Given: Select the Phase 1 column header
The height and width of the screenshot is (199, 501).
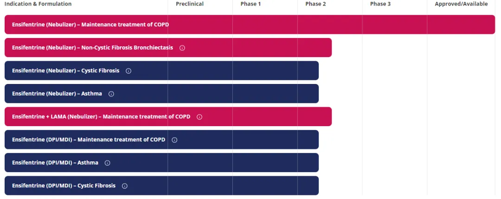Looking at the screenshot, I should (250, 4).
